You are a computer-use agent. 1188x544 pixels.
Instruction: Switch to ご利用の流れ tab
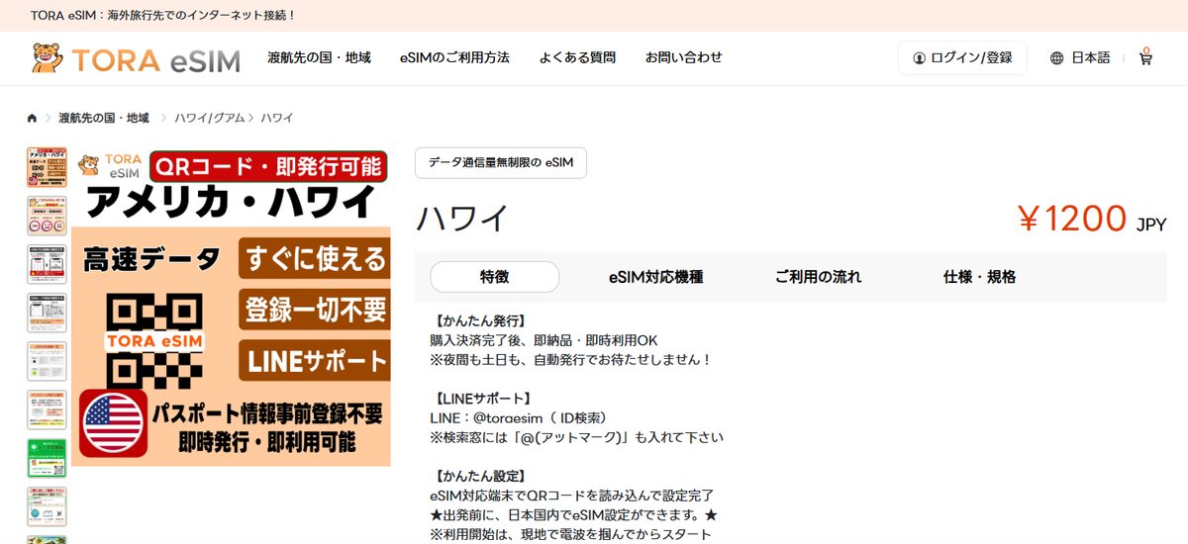(818, 277)
